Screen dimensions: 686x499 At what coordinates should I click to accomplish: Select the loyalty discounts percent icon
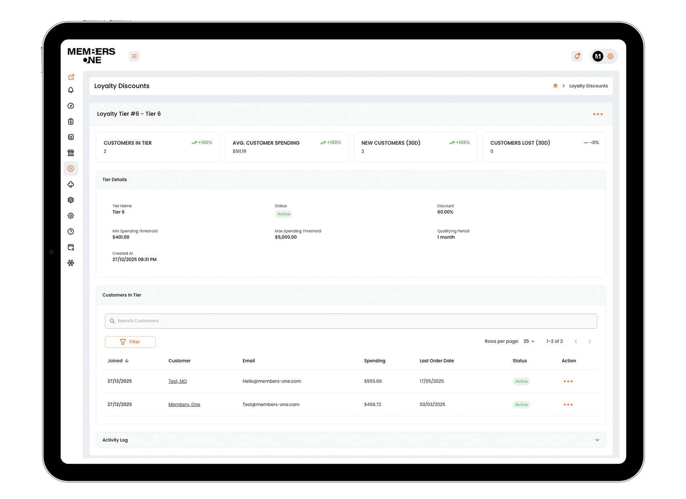71,169
